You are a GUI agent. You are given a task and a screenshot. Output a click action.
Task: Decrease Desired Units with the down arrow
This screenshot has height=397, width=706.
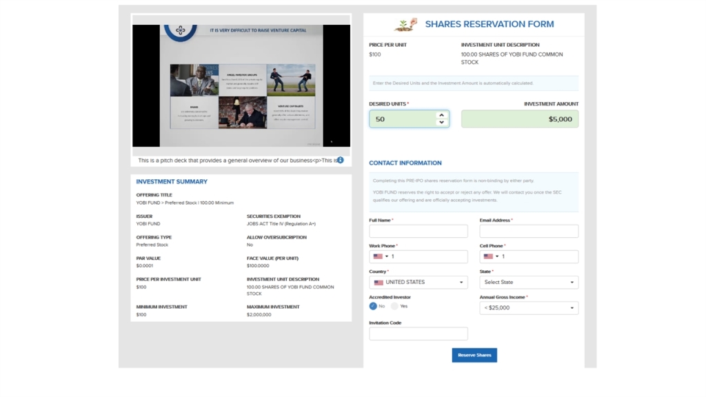[441, 123]
